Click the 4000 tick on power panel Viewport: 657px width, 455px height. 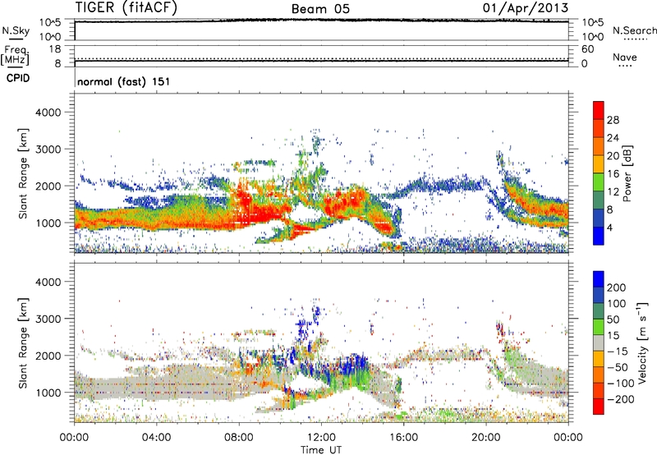tap(48, 113)
